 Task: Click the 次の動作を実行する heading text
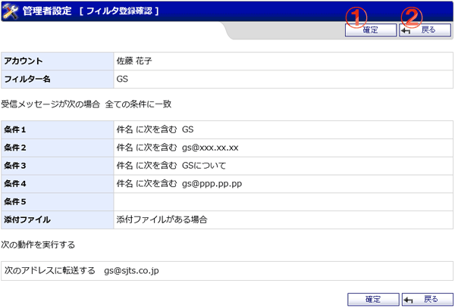(38, 245)
